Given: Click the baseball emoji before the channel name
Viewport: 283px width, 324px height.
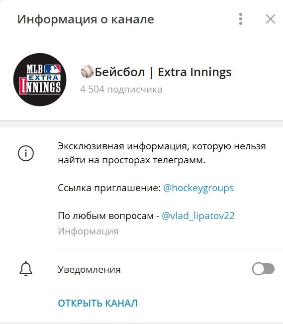Looking at the screenshot, I should click(87, 72).
